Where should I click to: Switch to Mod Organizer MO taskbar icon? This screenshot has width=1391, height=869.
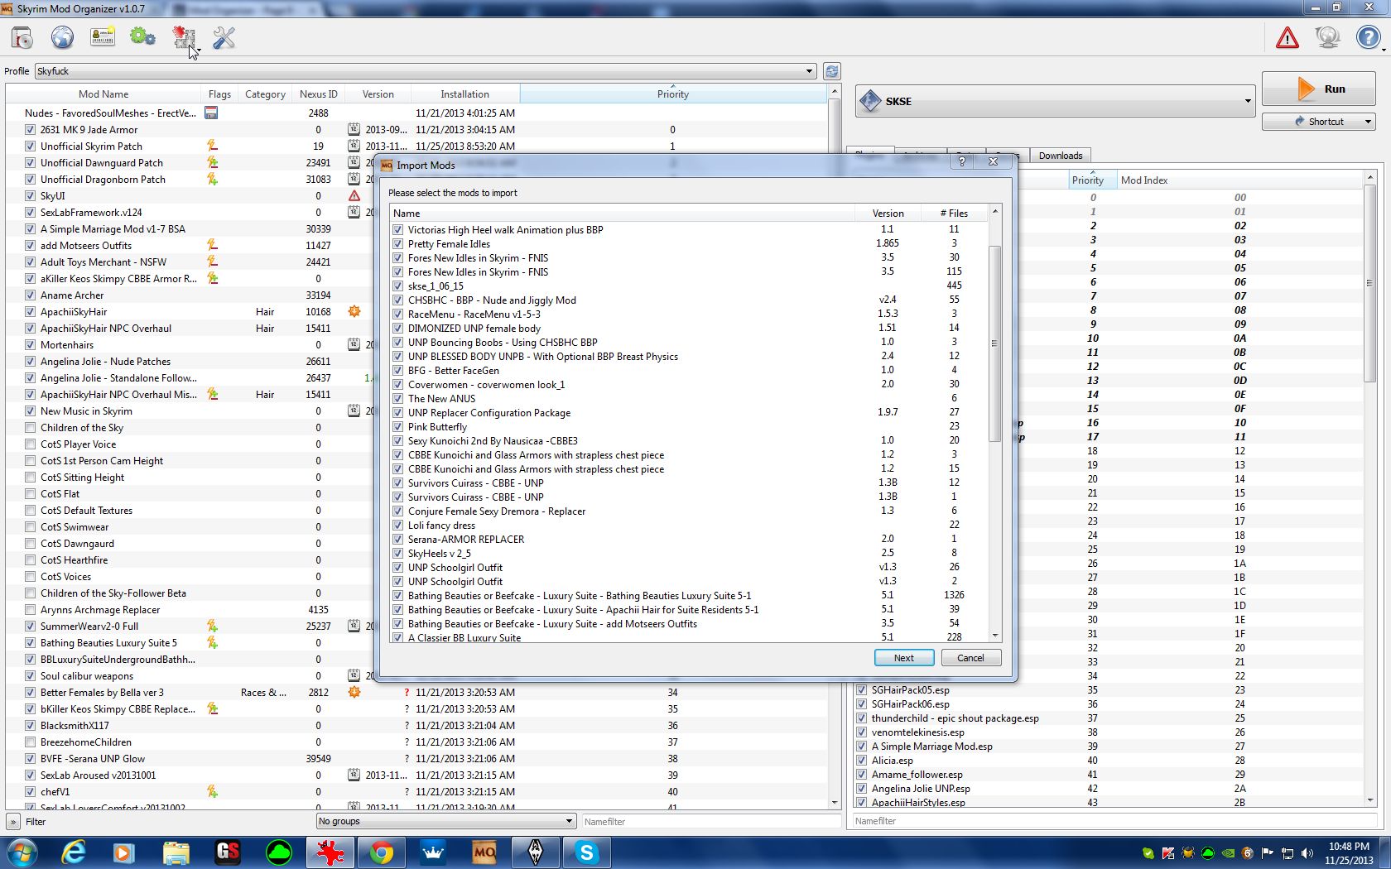[484, 852]
